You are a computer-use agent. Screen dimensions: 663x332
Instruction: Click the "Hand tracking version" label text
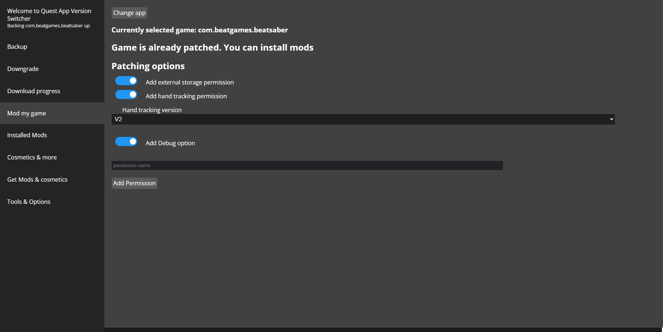click(x=152, y=110)
